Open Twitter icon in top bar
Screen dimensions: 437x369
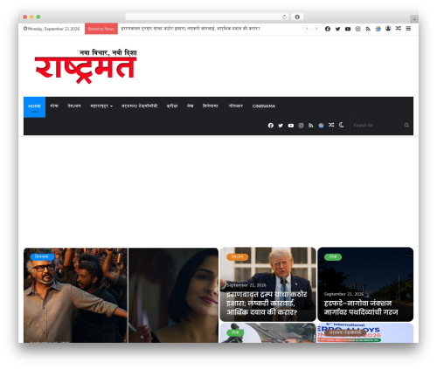(337, 29)
